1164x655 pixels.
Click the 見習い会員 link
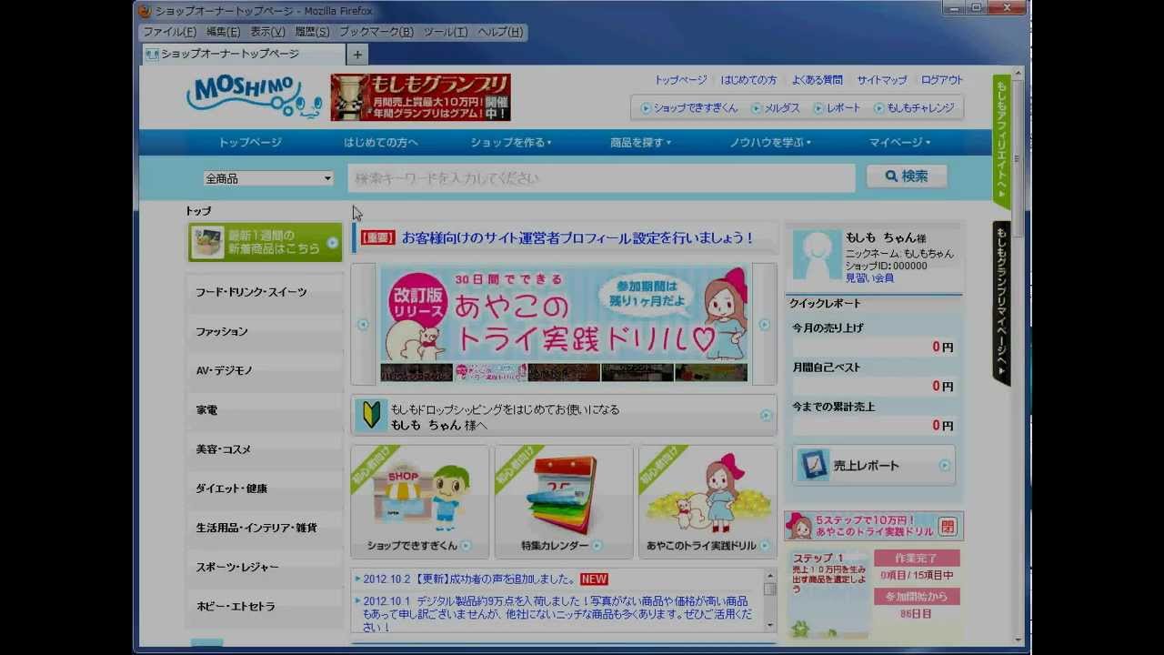(869, 277)
